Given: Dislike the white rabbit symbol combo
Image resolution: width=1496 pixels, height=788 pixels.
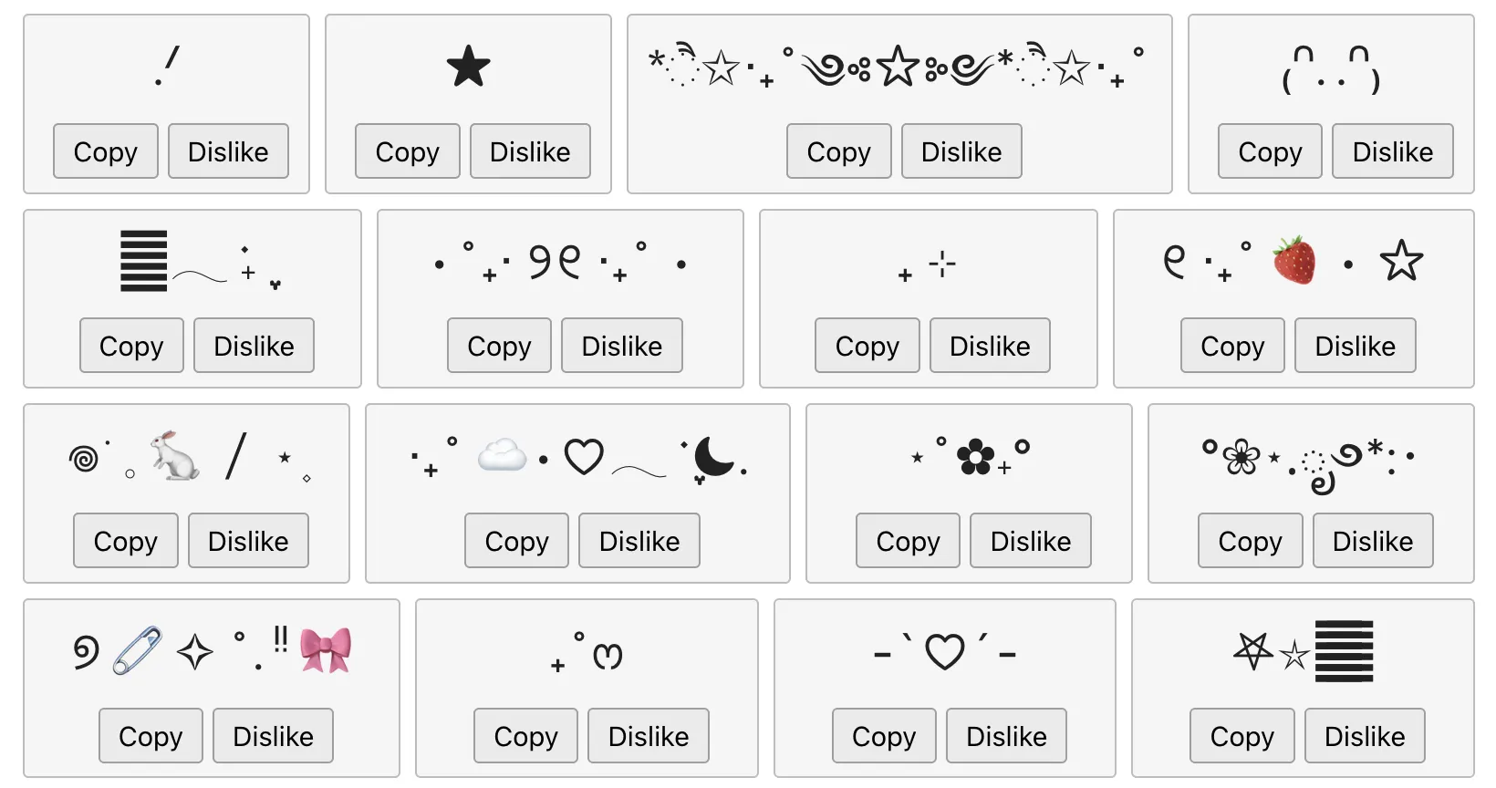Looking at the screenshot, I should [x=248, y=541].
